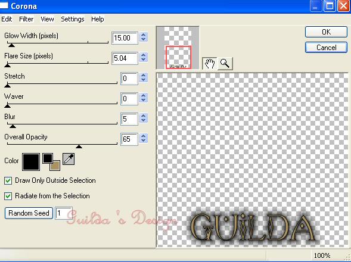Toggle Draw Only Outside Selection checkbox

pos(8,180)
